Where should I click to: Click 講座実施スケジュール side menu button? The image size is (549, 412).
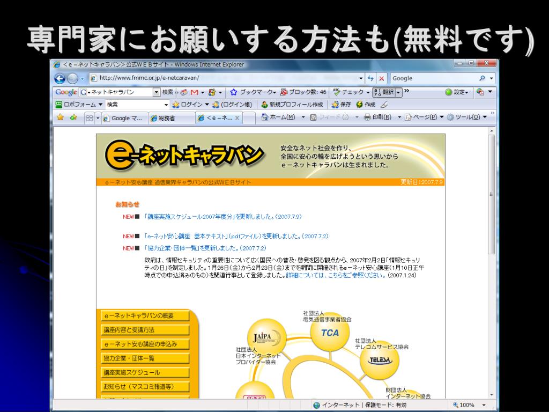pyautogui.click(x=145, y=372)
